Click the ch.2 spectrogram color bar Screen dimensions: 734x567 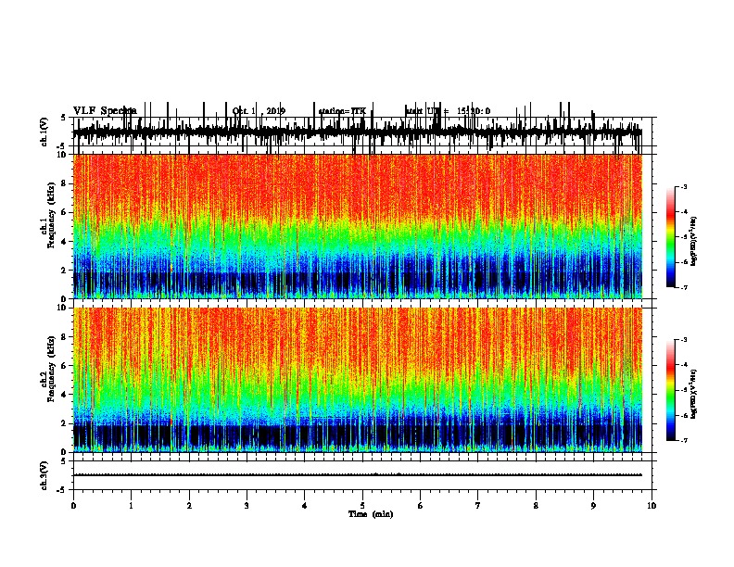pyautogui.click(x=671, y=390)
